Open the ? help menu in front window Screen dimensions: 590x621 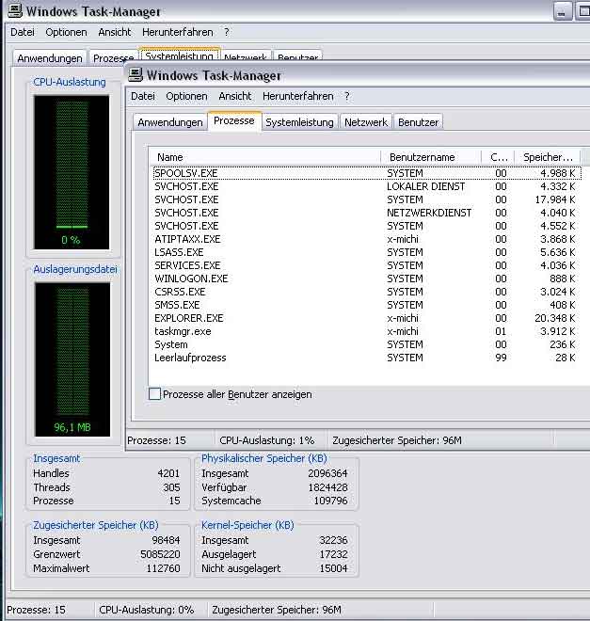[x=347, y=96]
